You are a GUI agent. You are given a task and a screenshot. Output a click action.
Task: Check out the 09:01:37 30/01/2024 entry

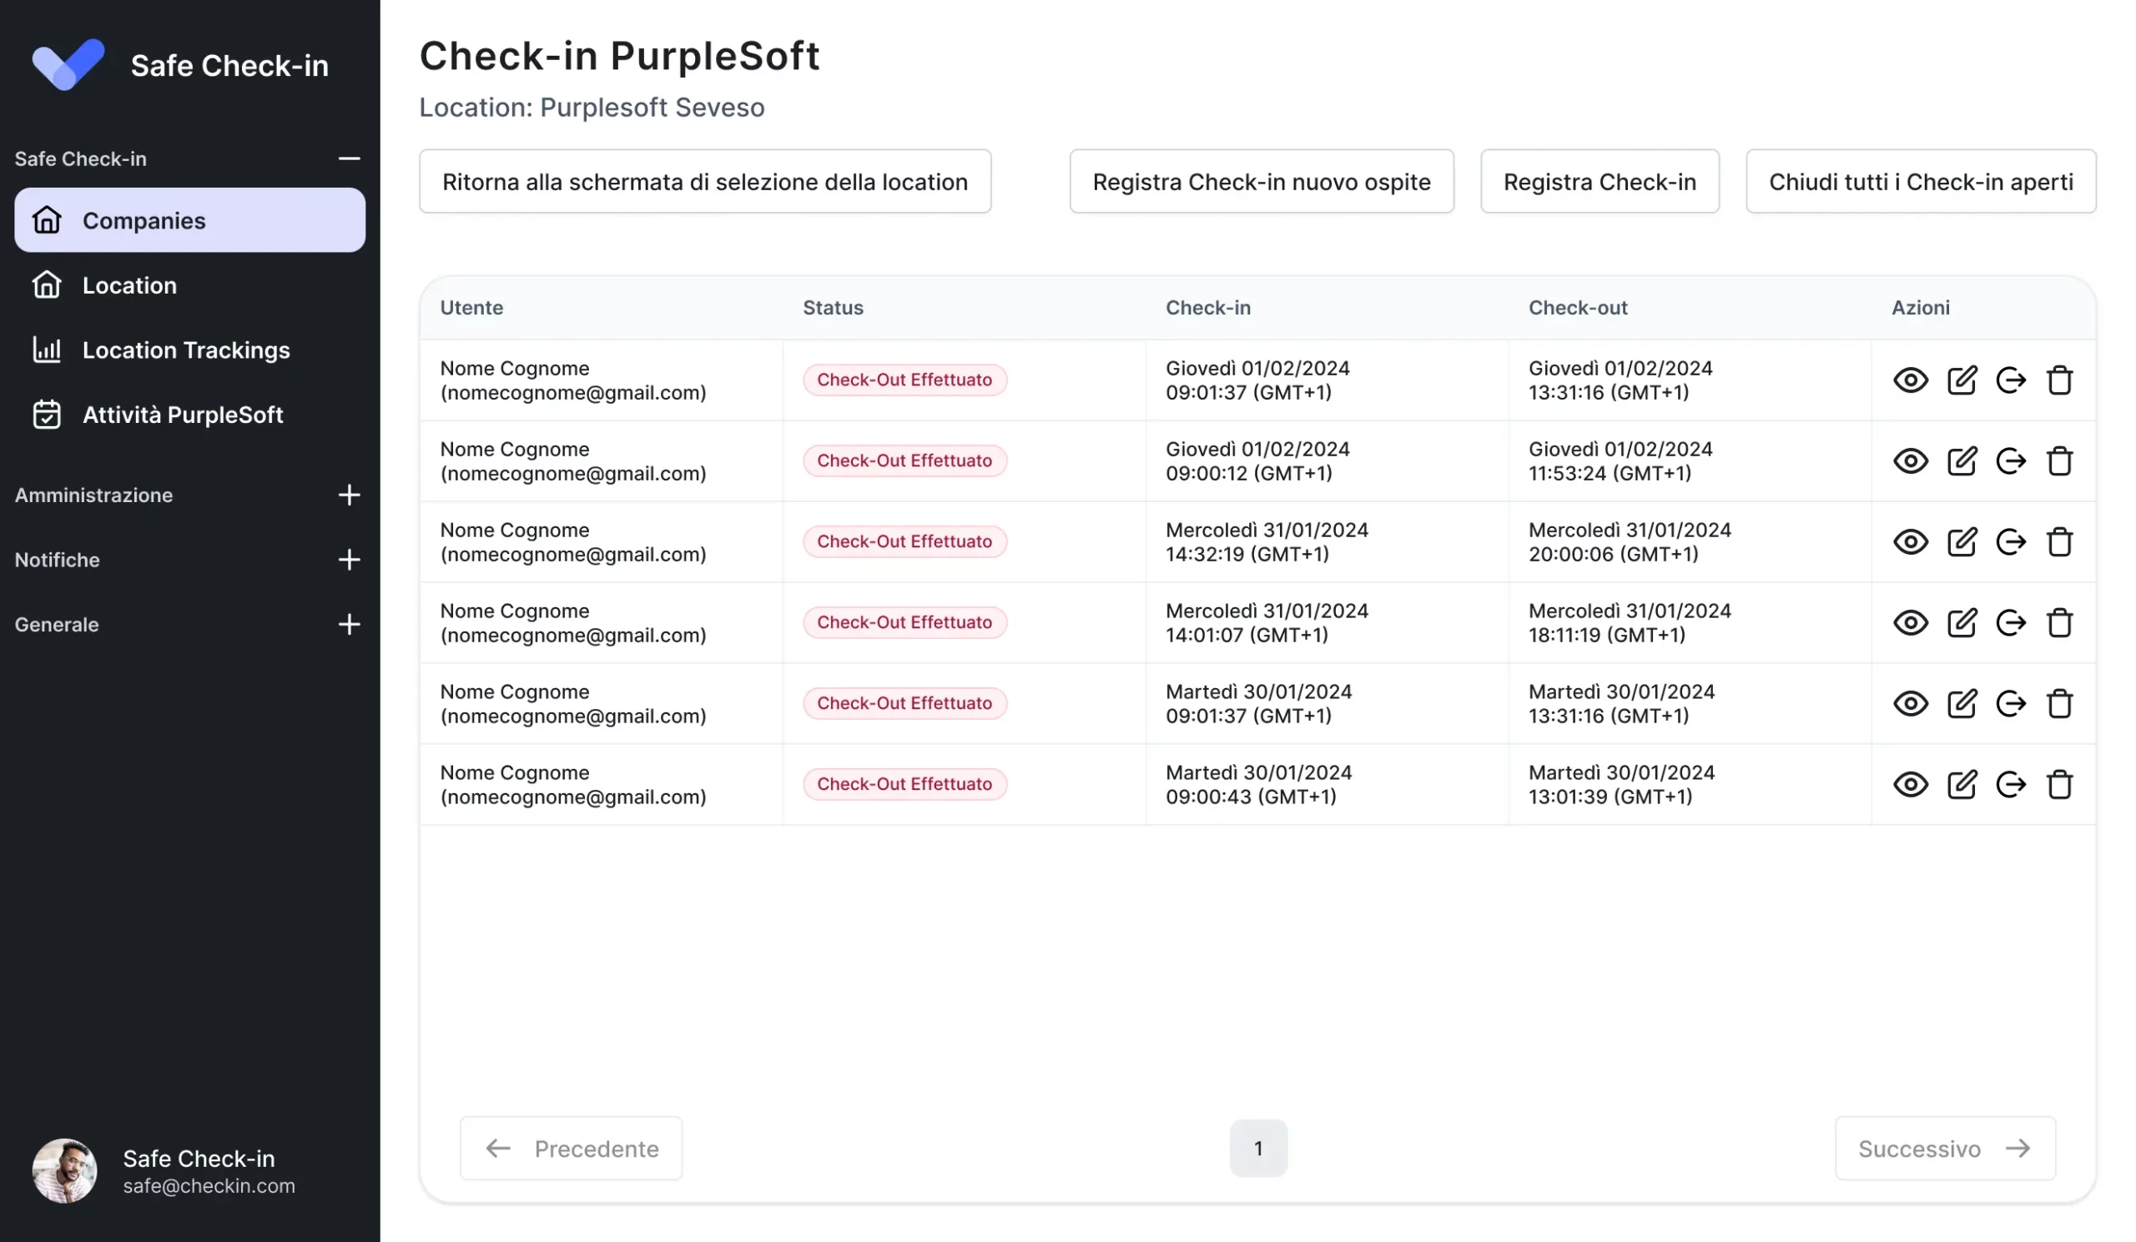(2011, 704)
